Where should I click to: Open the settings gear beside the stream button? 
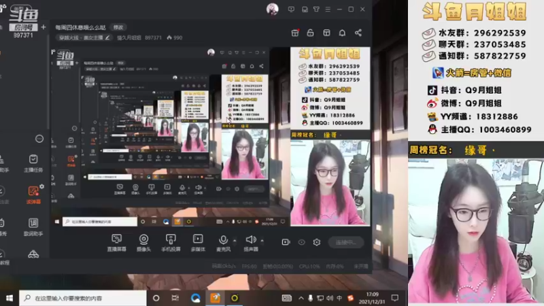click(317, 242)
